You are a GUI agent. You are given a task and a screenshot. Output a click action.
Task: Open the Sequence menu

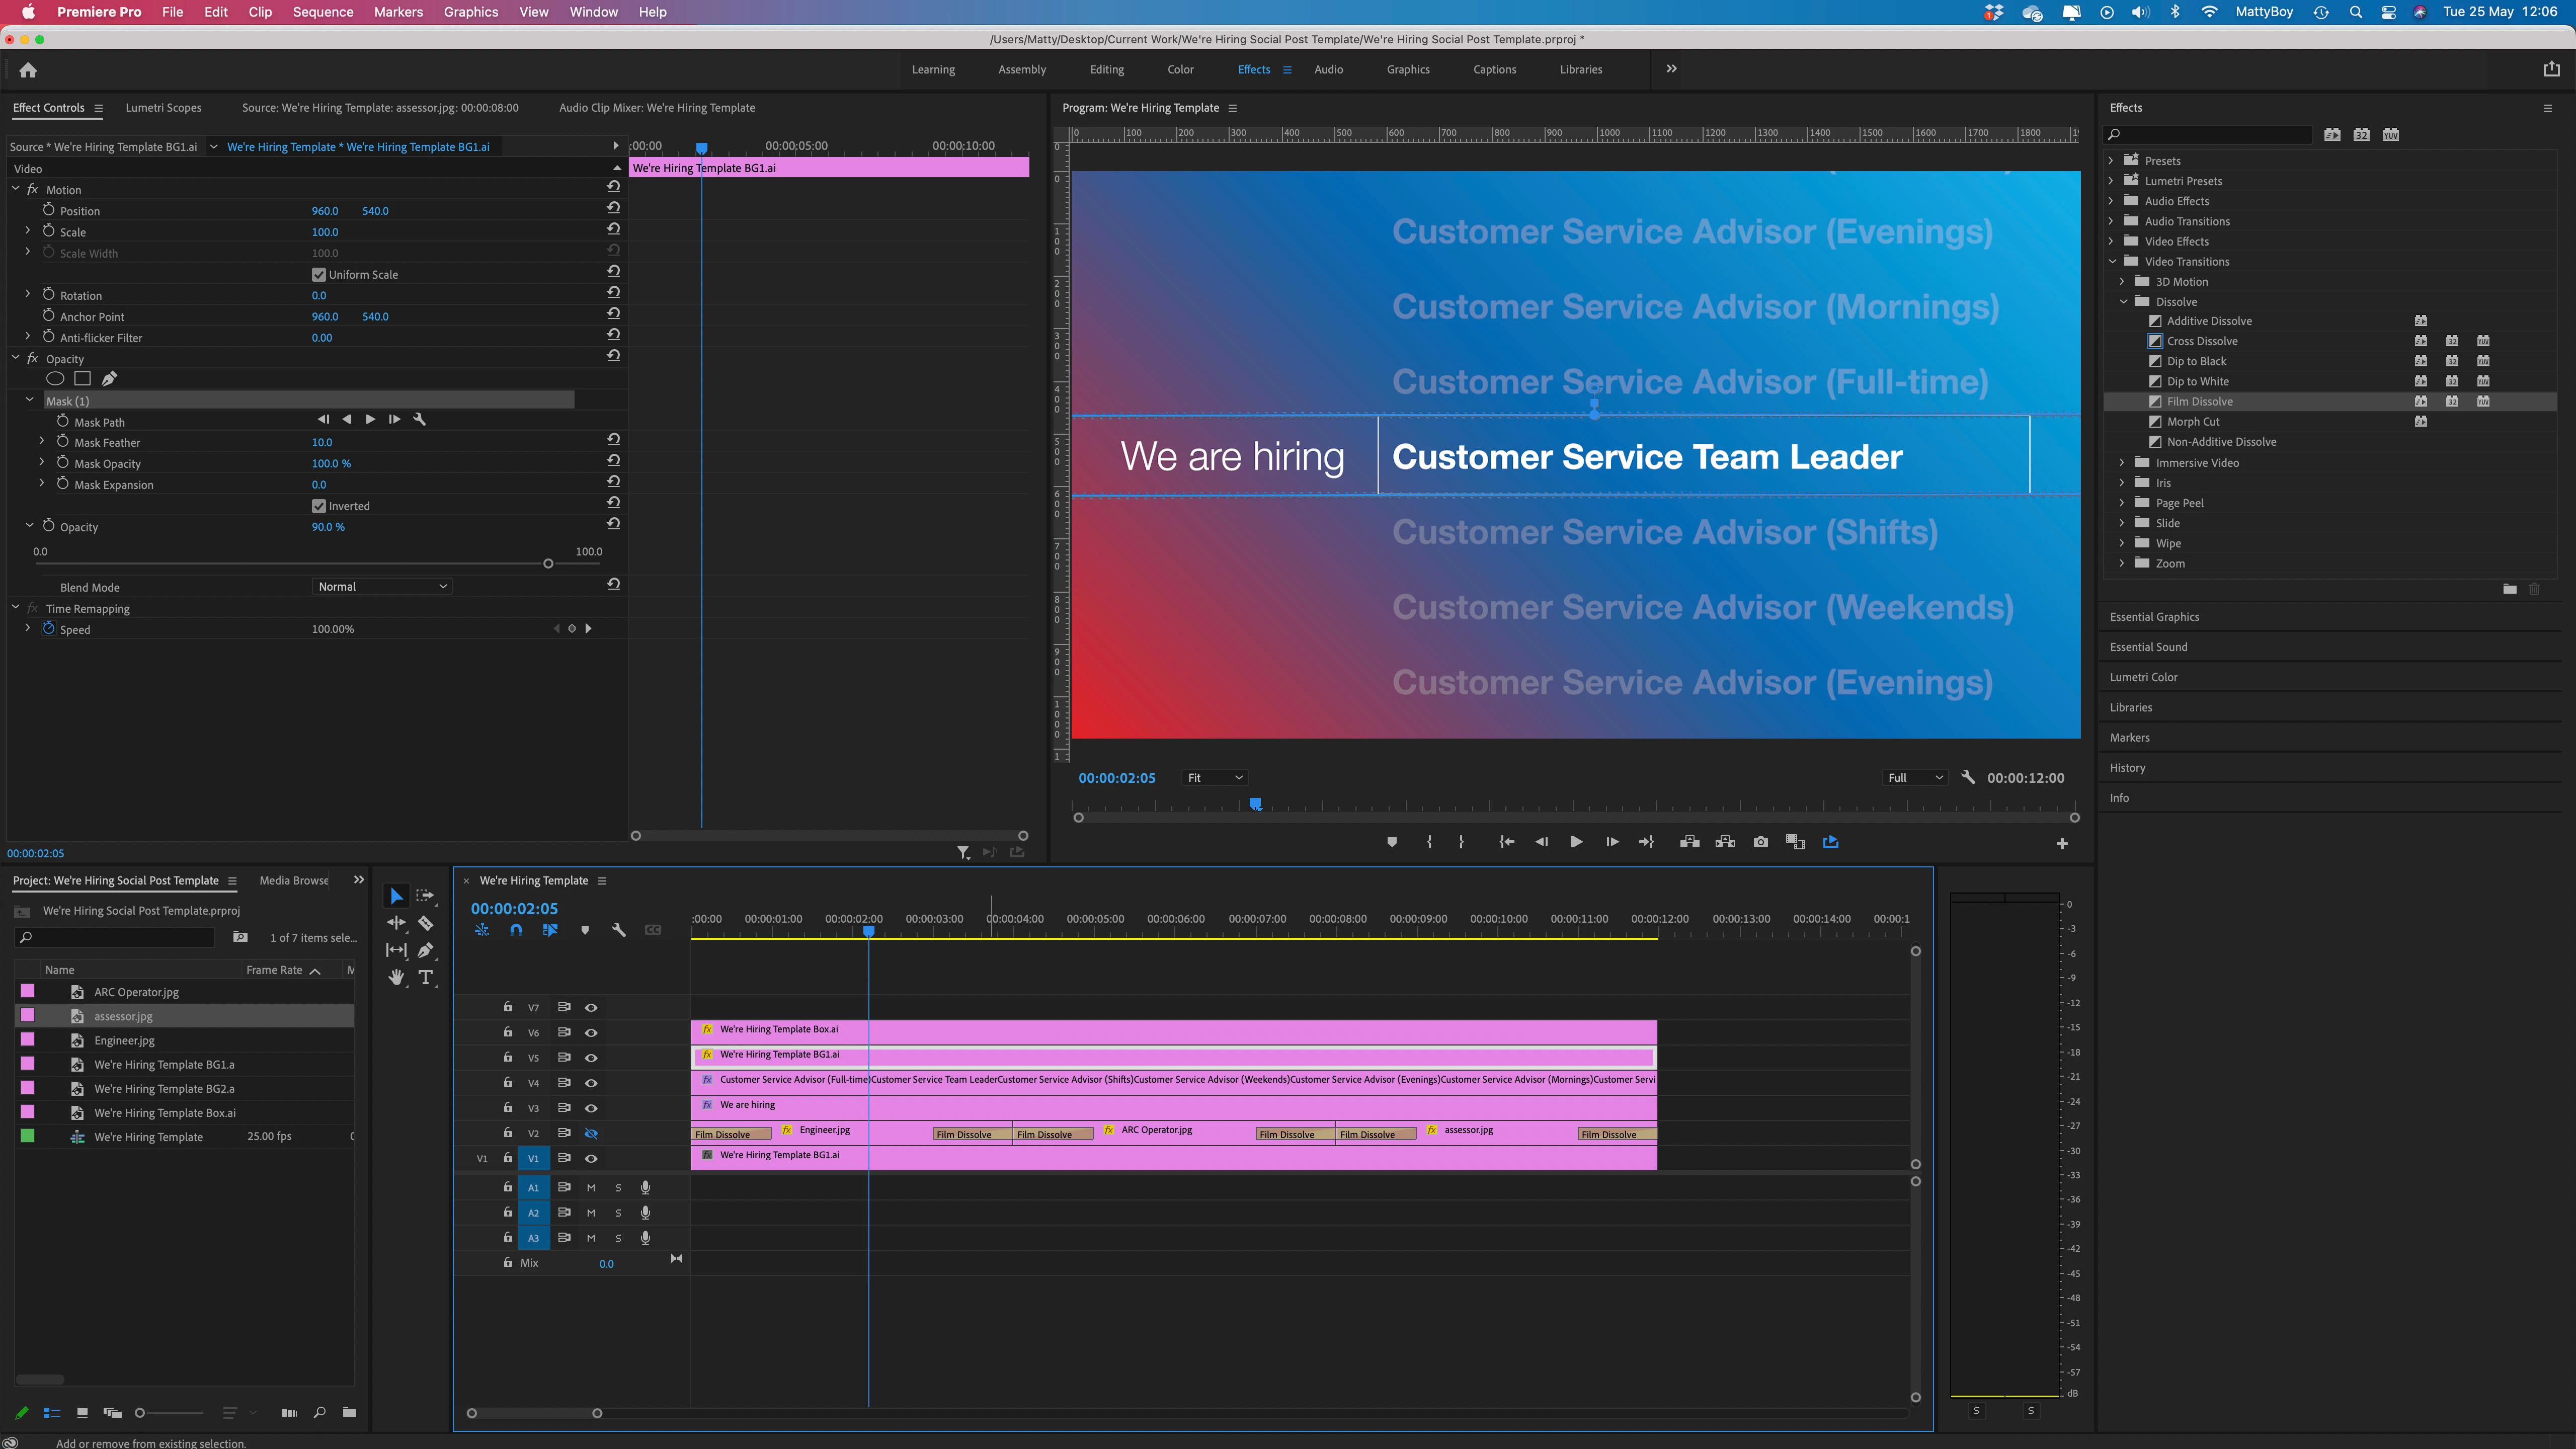click(322, 12)
